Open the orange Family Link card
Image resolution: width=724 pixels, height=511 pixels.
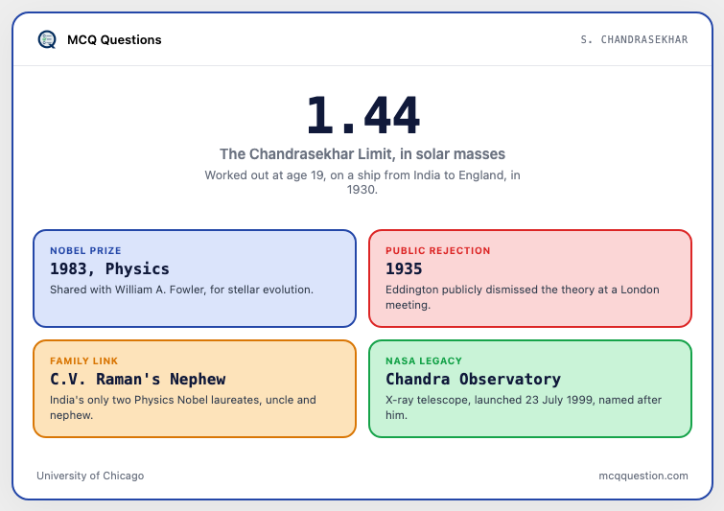pos(195,388)
